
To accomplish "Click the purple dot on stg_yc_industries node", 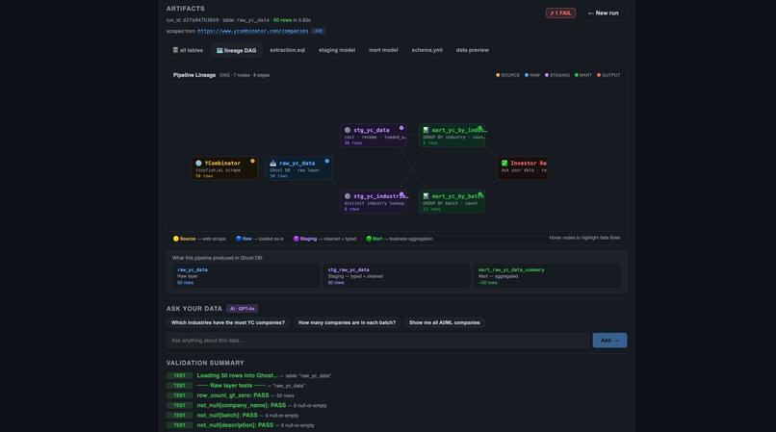I will 401,194.
